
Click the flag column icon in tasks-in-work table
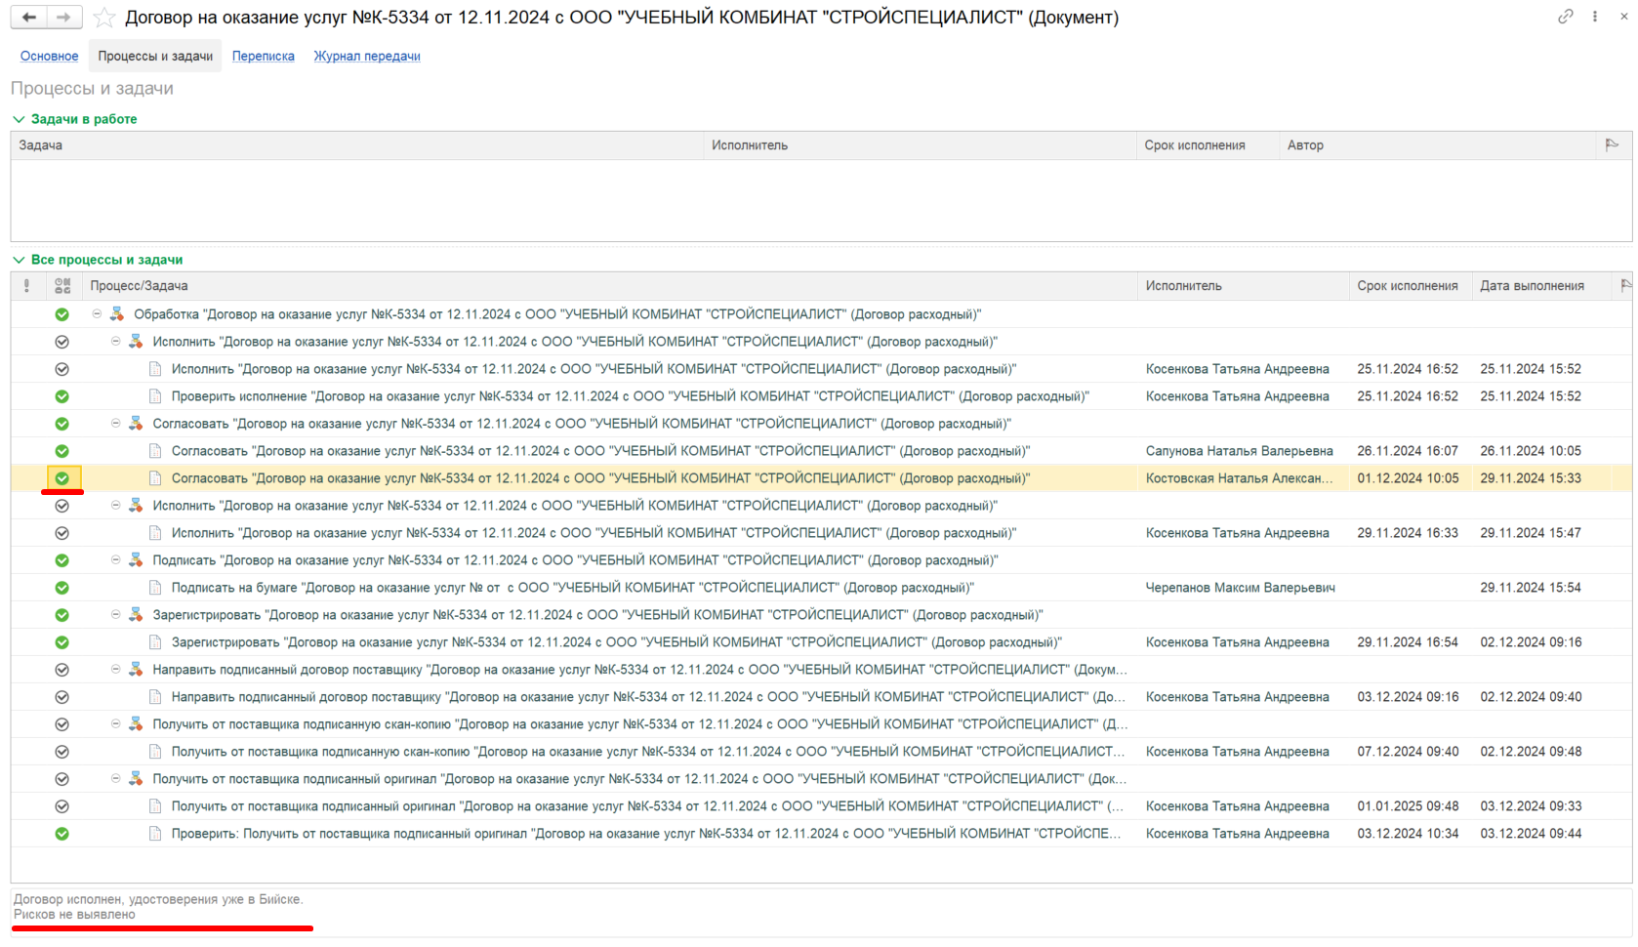click(1612, 144)
